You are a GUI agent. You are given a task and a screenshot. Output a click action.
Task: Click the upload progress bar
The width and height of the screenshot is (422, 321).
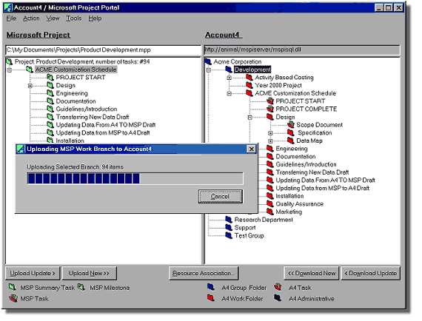point(135,178)
